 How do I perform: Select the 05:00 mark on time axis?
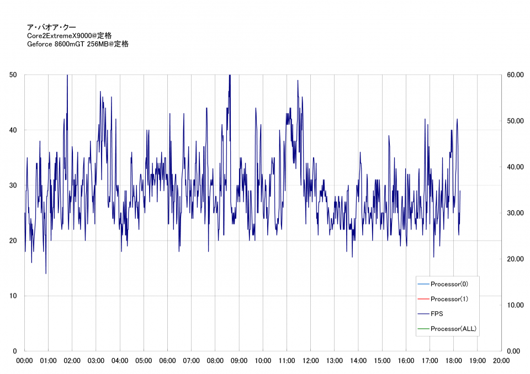(144, 361)
